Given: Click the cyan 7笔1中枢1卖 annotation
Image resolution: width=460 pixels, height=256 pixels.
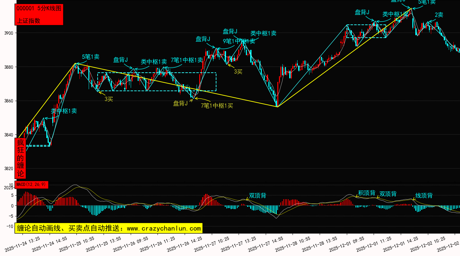Looking at the screenshot, I should [187, 60].
